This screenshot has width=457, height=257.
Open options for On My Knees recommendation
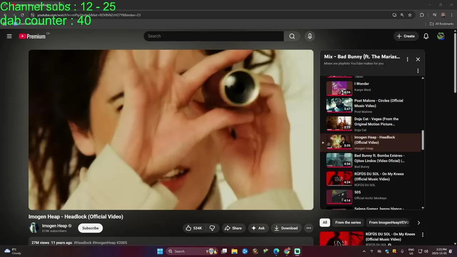pyautogui.click(x=423, y=235)
